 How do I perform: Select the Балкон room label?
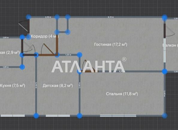170,45
